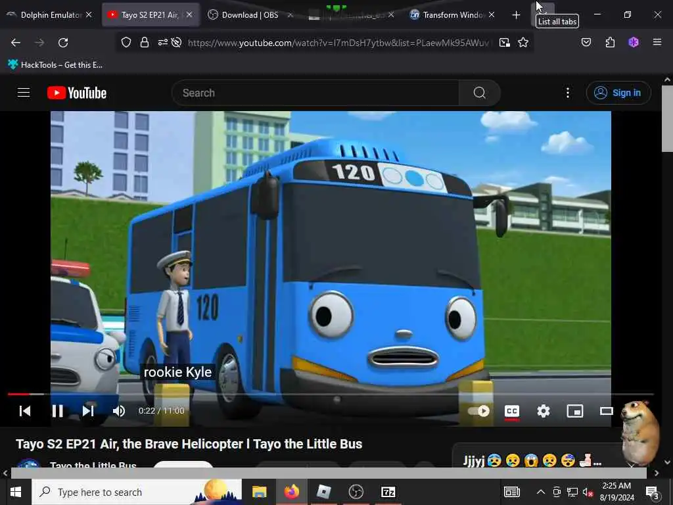This screenshot has width=673, height=505.
Task: Open muted volume tray icon
Action: coord(588,492)
